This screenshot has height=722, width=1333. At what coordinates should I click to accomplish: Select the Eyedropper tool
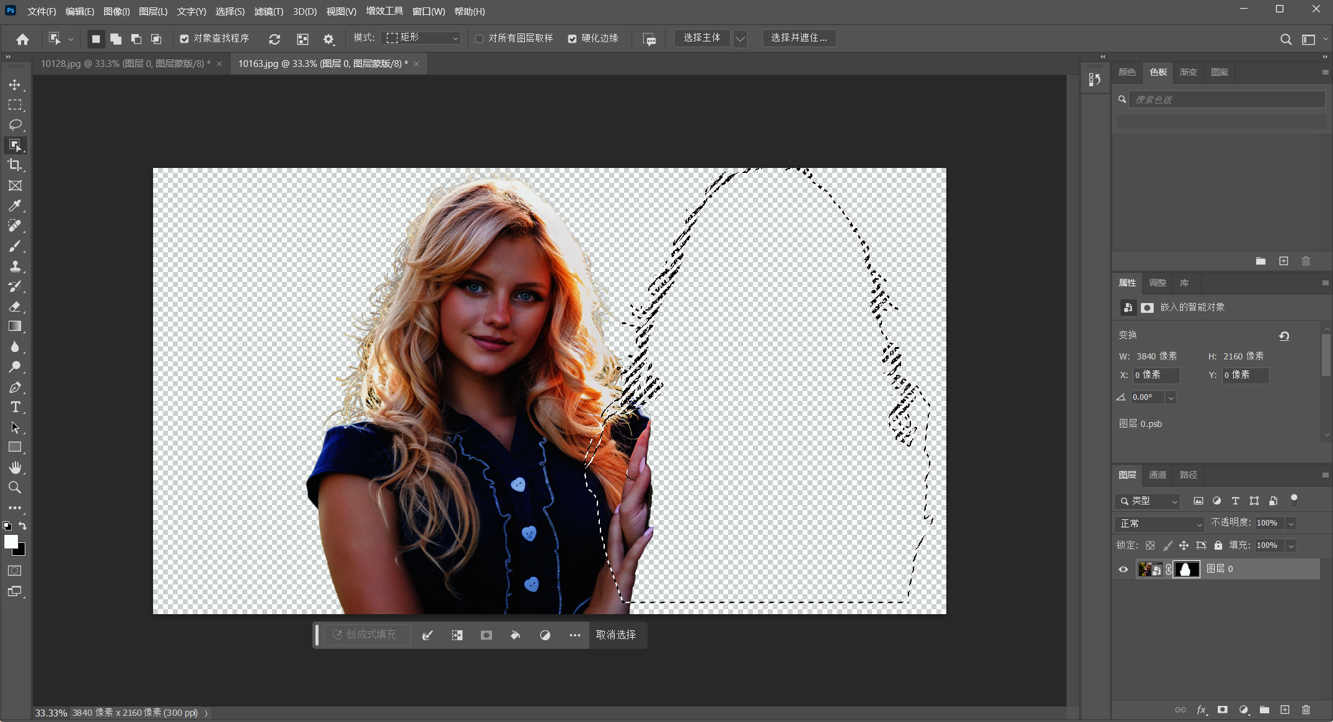[x=15, y=206]
